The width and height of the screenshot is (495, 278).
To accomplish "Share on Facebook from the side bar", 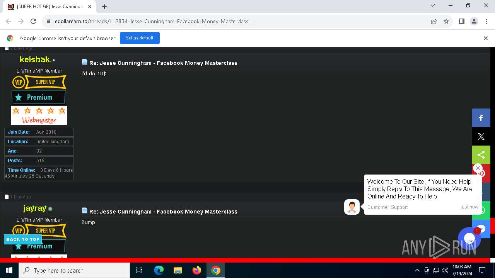I will click(x=481, y=118).
